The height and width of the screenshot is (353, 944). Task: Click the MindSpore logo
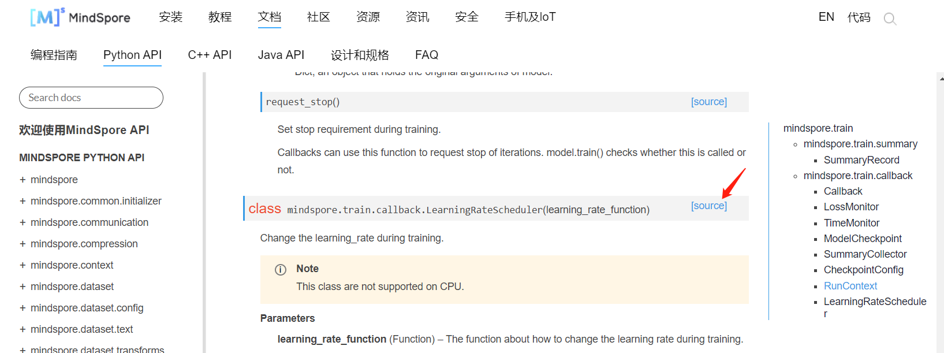80,17
